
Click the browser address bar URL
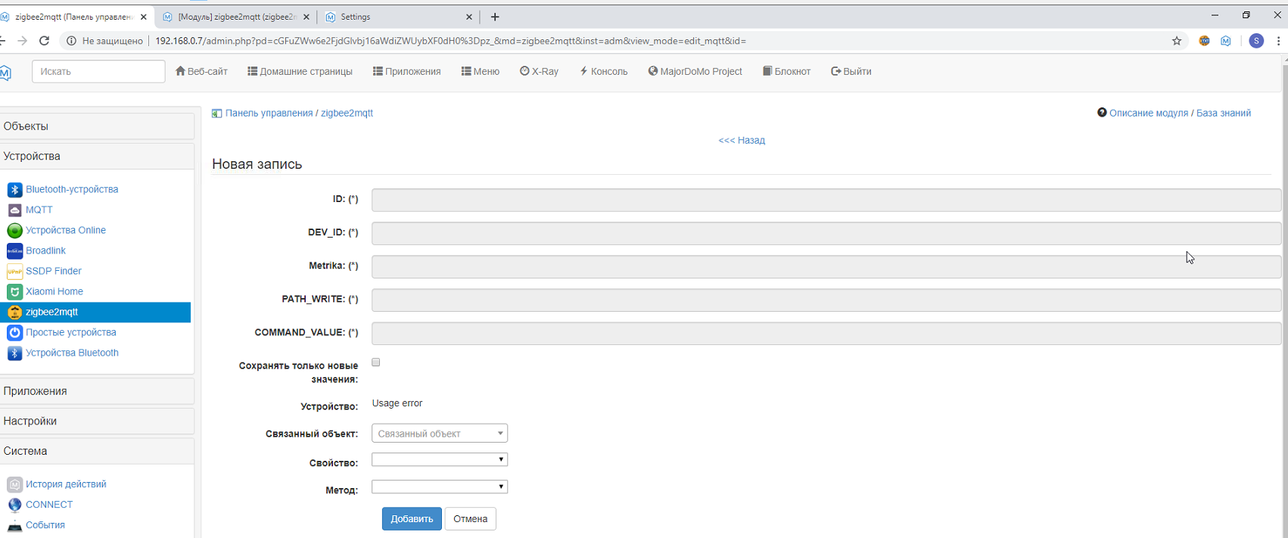450,41
